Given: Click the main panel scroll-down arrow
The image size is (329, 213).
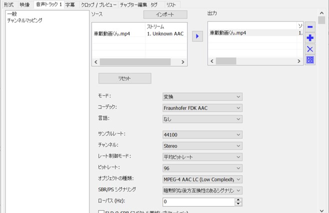Looking at the screenshot, I should coord(321,211).
